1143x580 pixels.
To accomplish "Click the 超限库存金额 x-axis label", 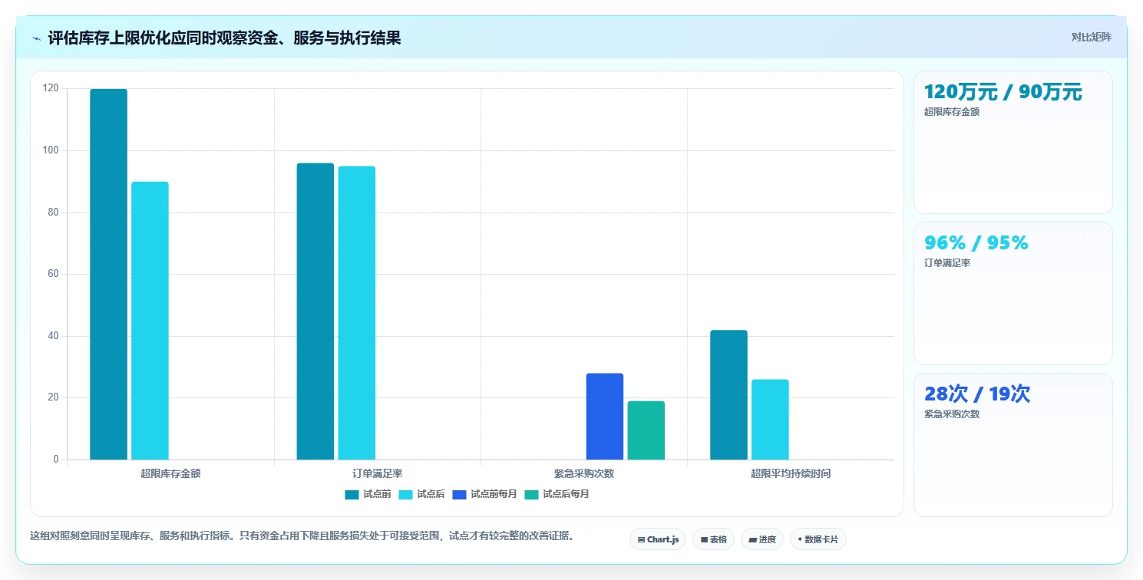I will (170, 473).
